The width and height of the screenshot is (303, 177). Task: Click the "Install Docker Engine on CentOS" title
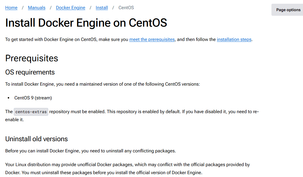coord(86,23)
